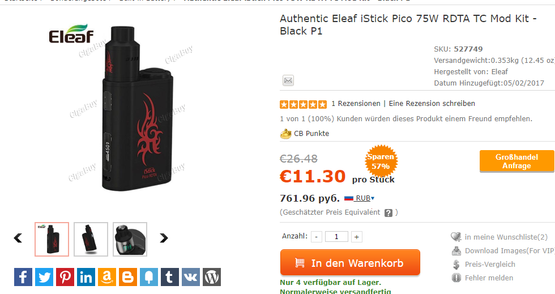Screen dimensions: 555x294
Task: Share product on Twitter
Action: pos(44,277)
